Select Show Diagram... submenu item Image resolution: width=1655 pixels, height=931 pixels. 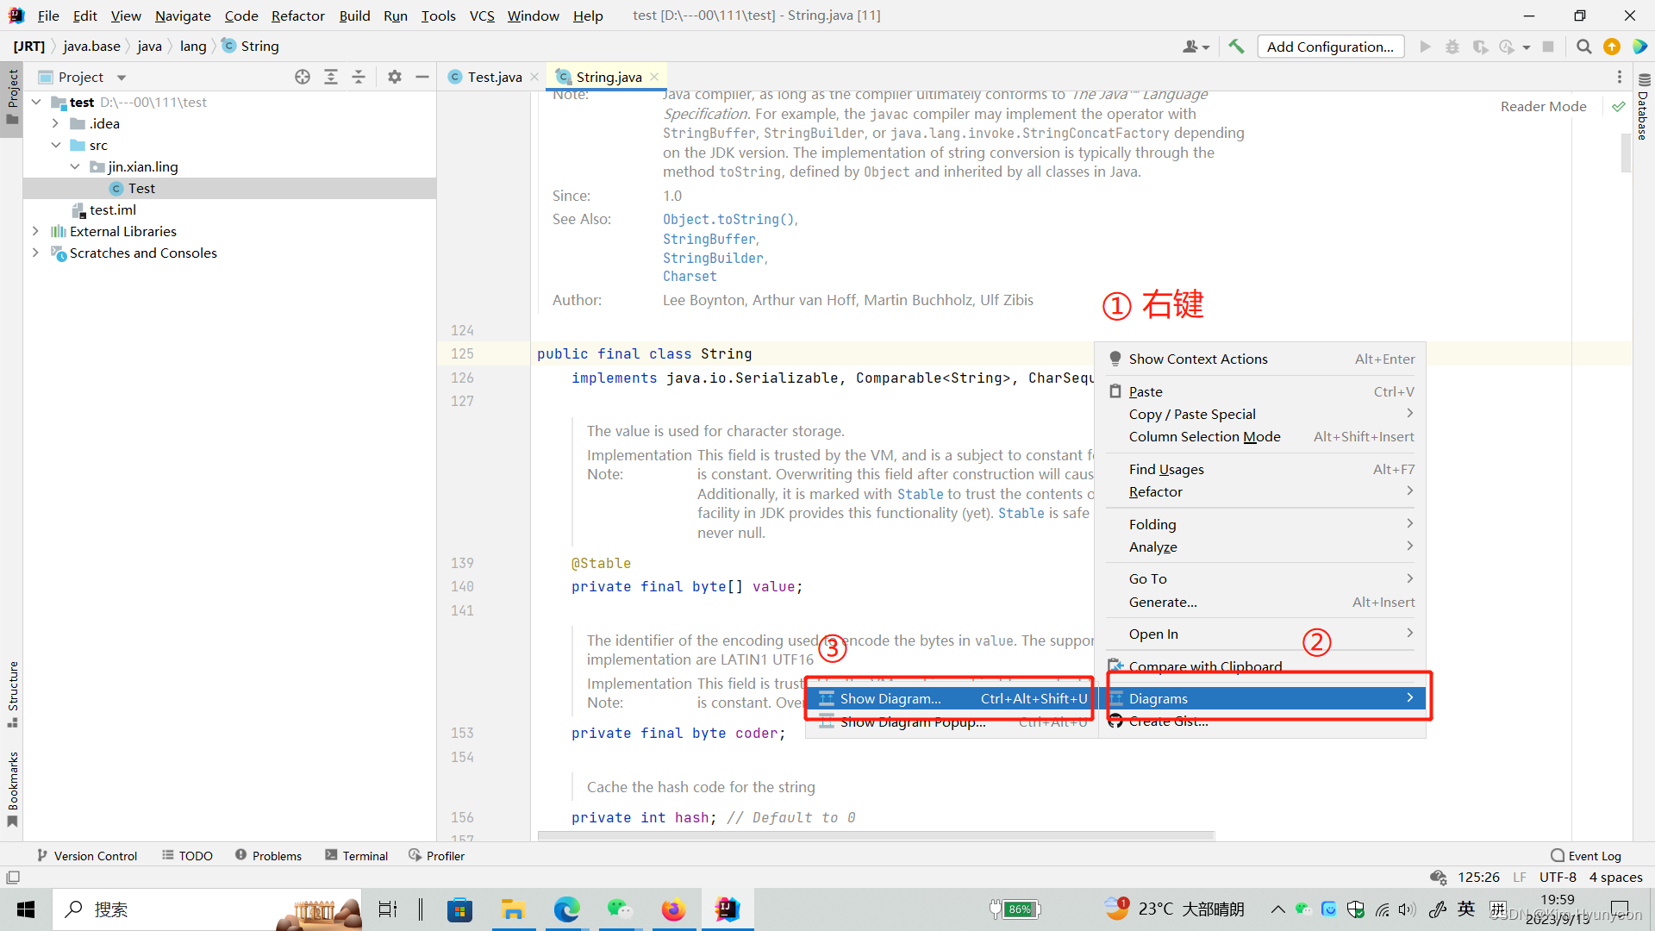click(x=952, y=698)
